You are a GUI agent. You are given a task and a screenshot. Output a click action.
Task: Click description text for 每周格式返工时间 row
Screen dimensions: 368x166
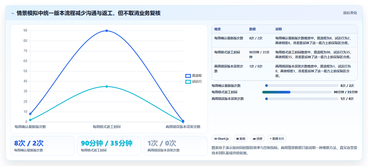(313, 55)
